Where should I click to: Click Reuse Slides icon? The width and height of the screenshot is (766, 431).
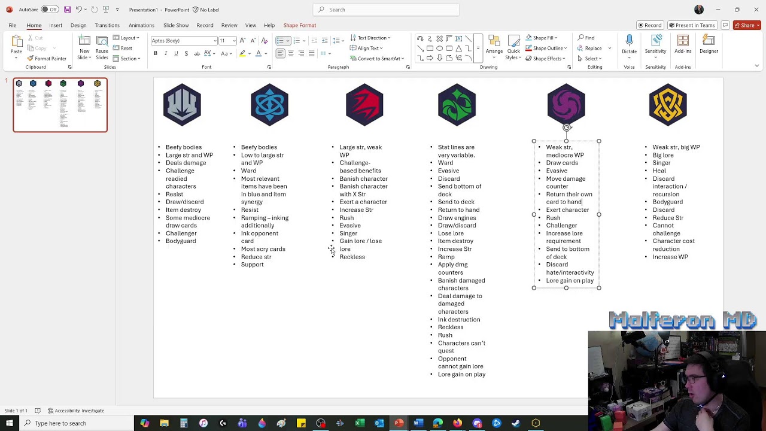click(102, 41)
